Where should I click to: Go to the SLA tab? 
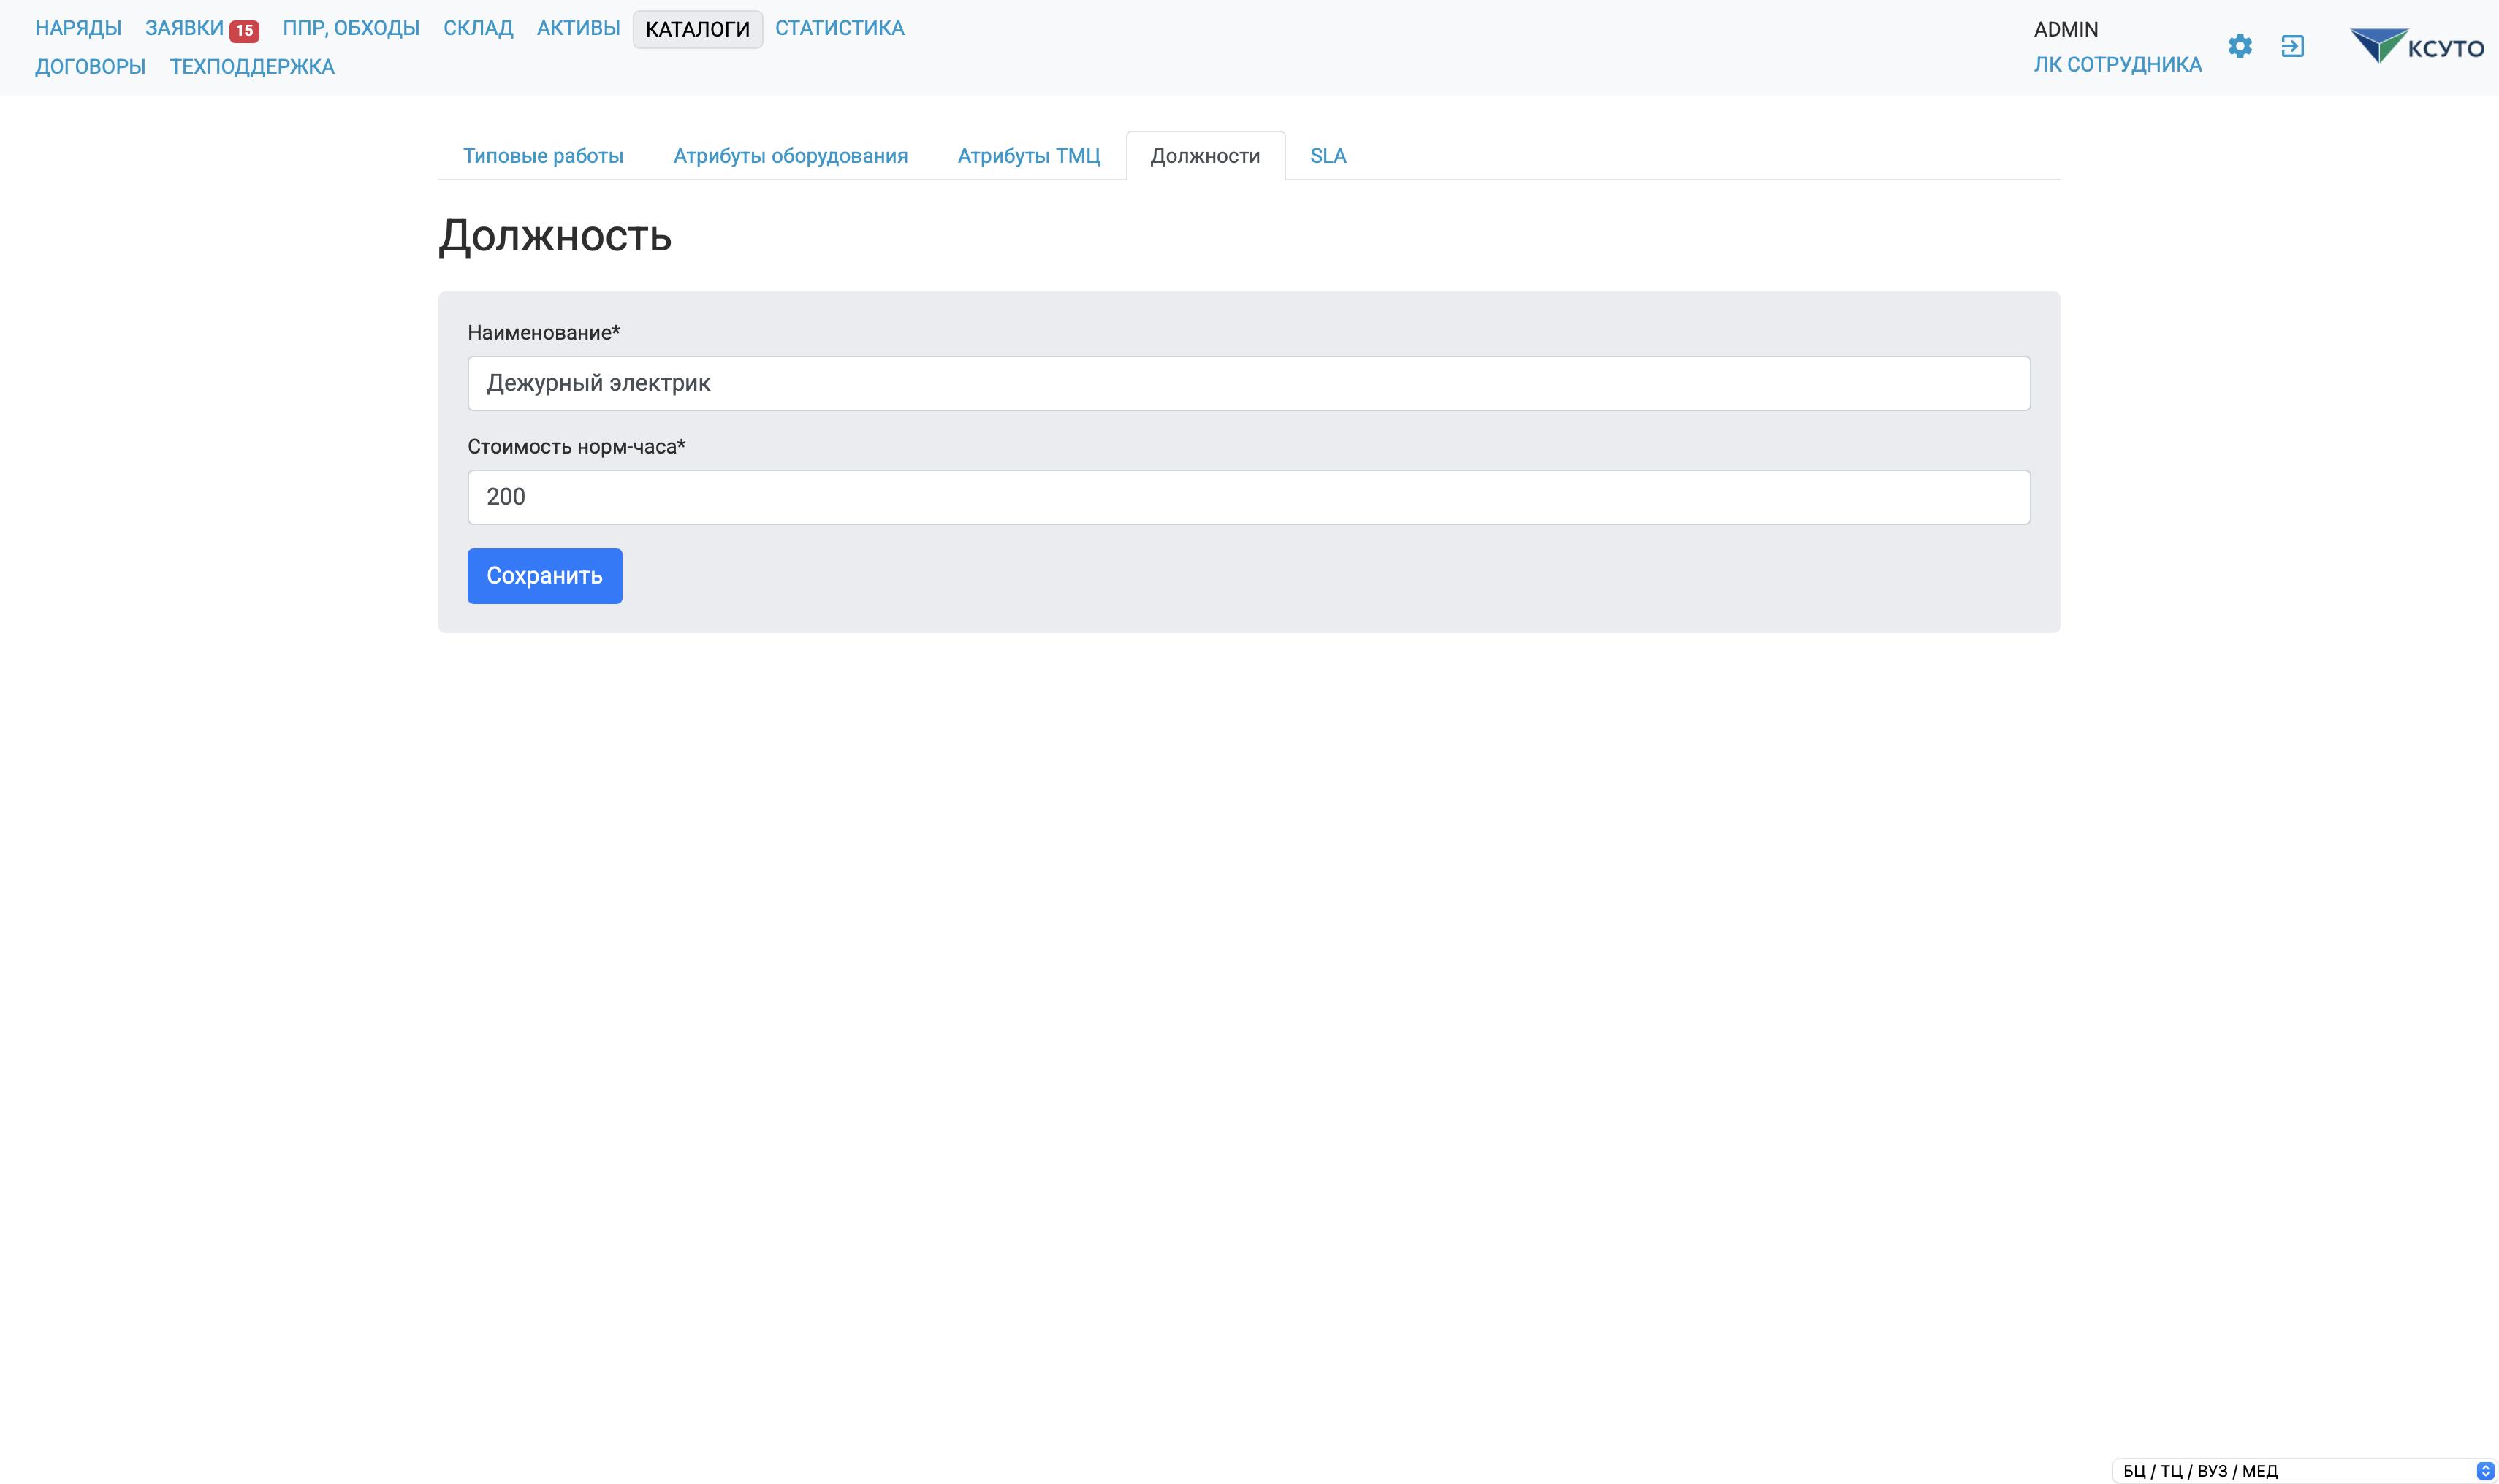(1328, 156)
